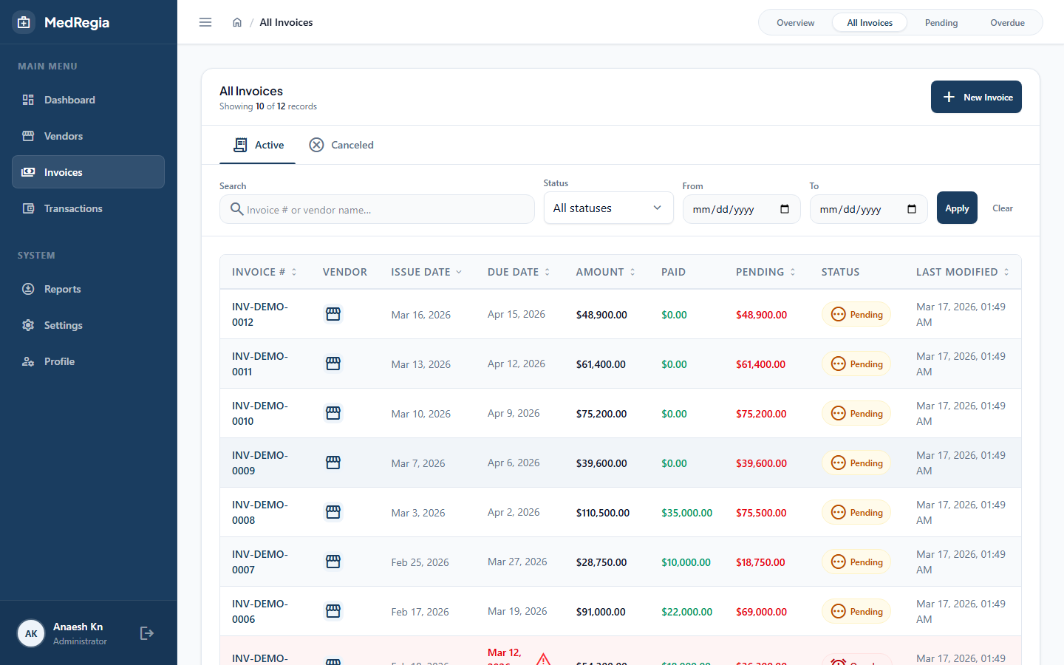
Task: Click the home breadcrumb icon
Action: (x=237, y=22)
